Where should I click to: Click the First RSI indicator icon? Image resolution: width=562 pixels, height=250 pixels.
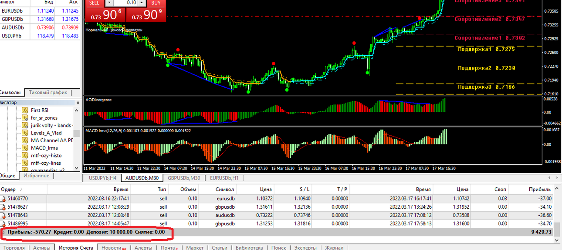[x=25, y=110]
